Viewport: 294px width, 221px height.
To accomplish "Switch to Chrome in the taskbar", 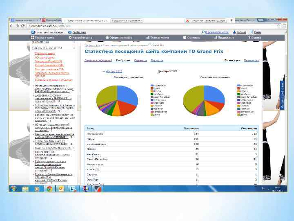I will [x=49, y=189].
